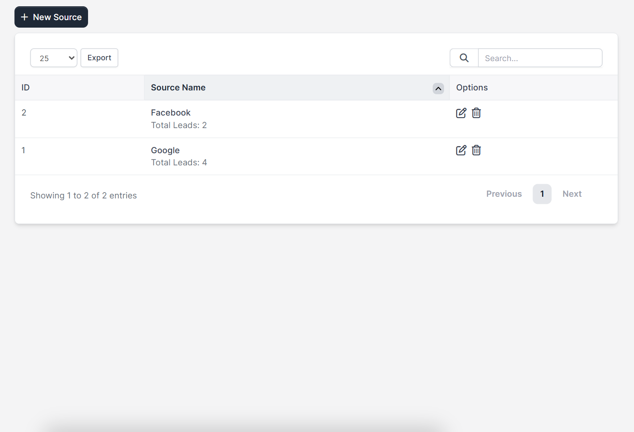The height and width of the screenshot is (432, 634).
Task: Focus the Search input field
Action: 540,58
